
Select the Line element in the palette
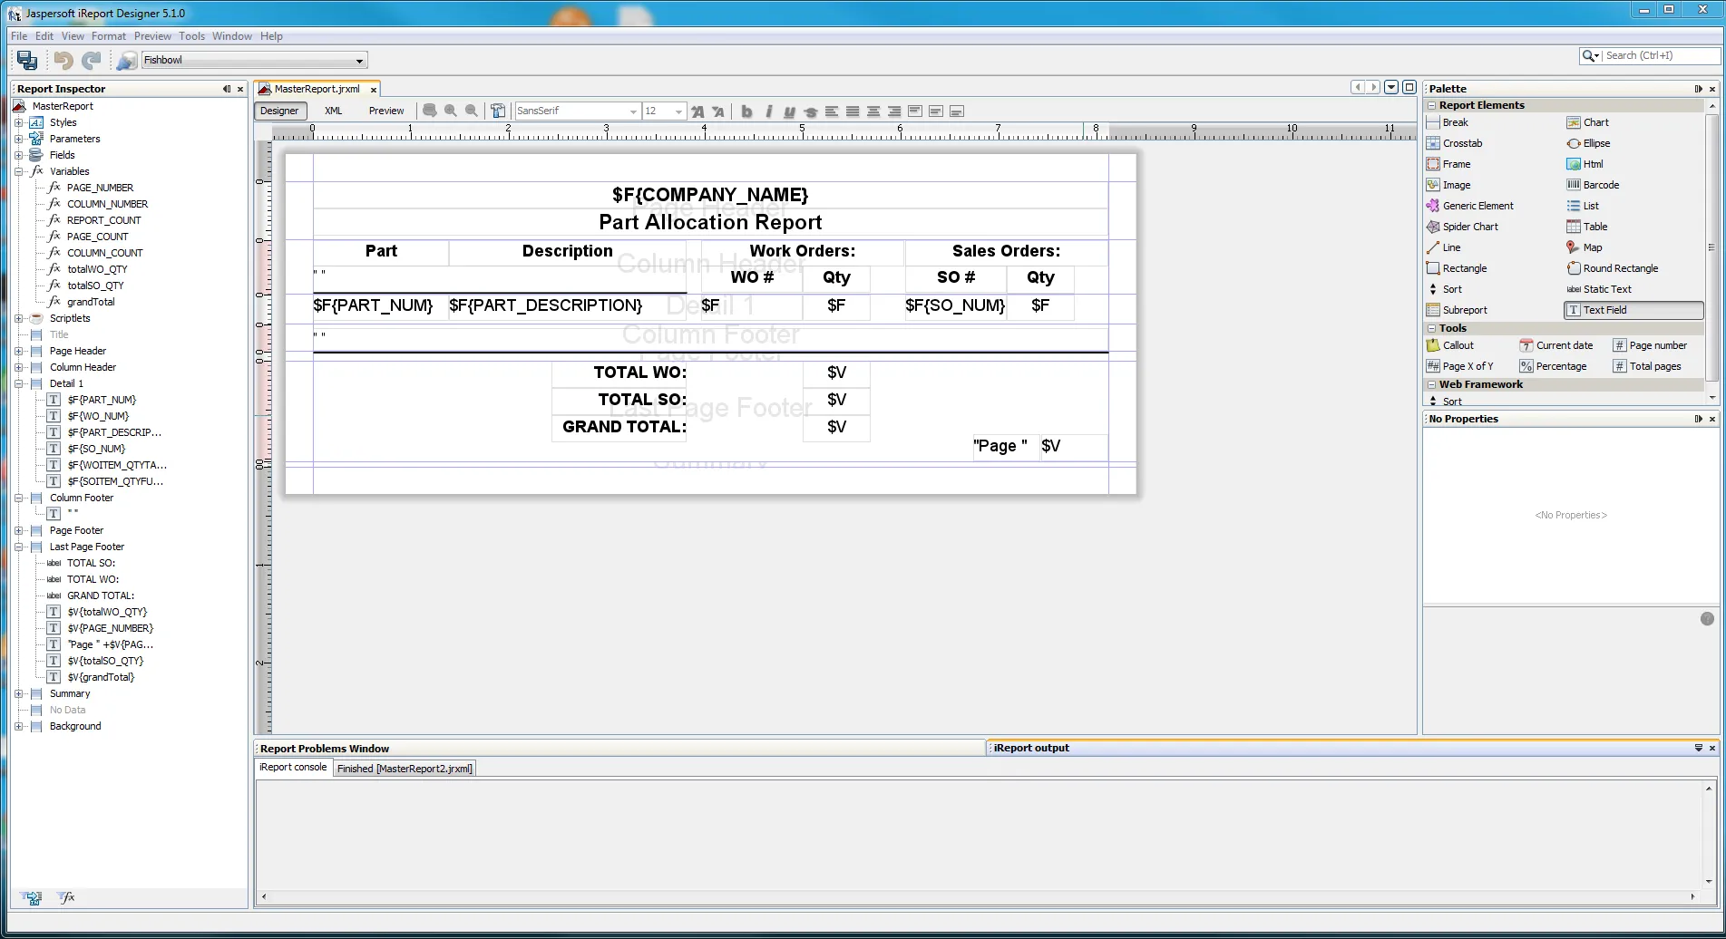pos(1444,247)
